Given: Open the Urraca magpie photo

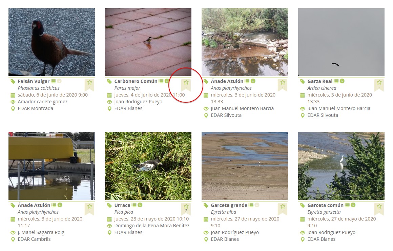Looking at the screenshot, I should [x=148, y=166].
